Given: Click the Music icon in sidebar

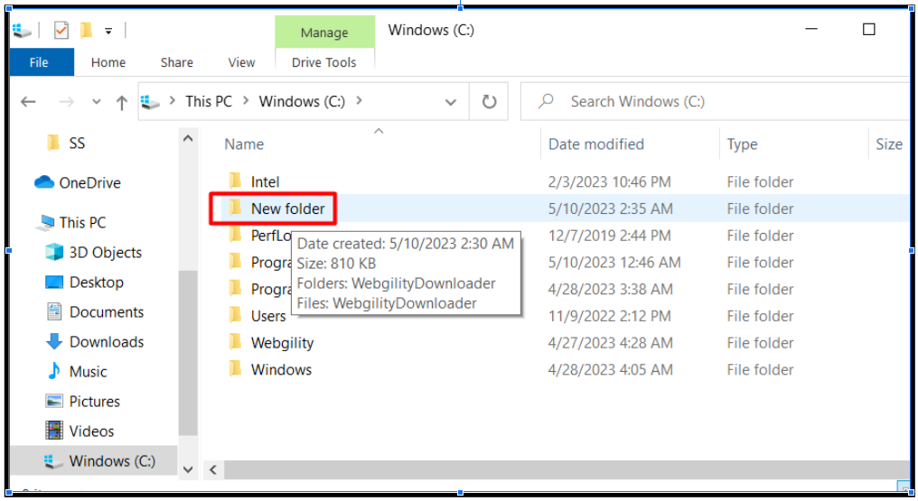Looking at the screenshot, I should tap(54, 372).
